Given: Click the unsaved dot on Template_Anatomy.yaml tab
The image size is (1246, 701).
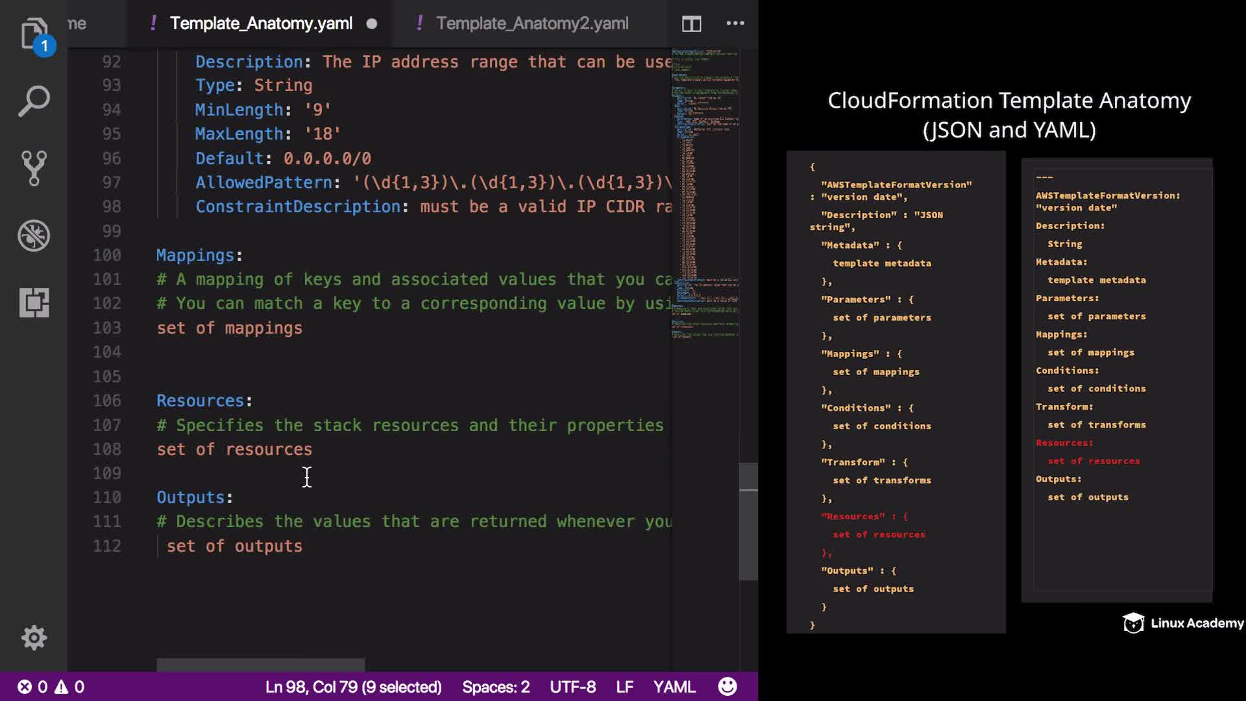Looking at the screenshot, I should click(x=372, y=24).
